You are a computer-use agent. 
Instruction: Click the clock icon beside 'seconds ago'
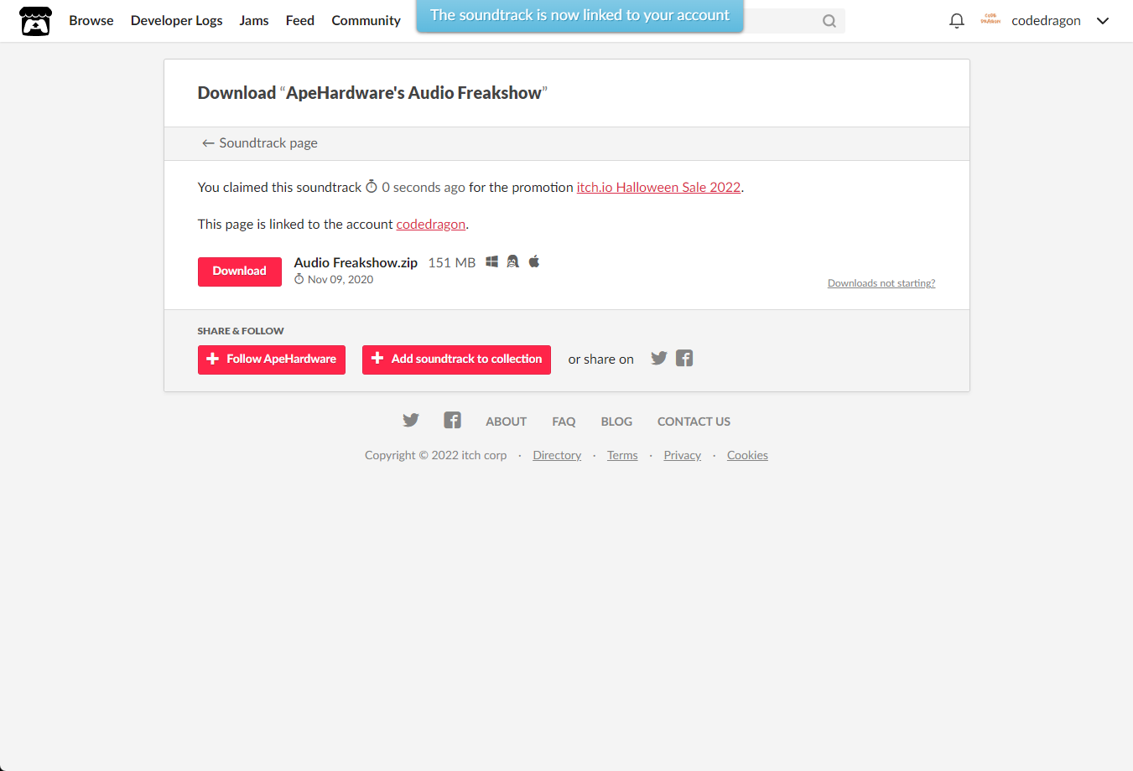tap(372, 187)
